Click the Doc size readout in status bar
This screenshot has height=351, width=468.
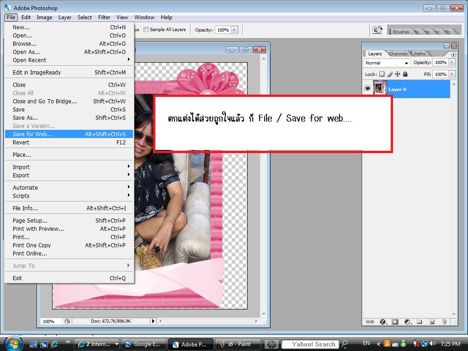click(x=111, y=321)
